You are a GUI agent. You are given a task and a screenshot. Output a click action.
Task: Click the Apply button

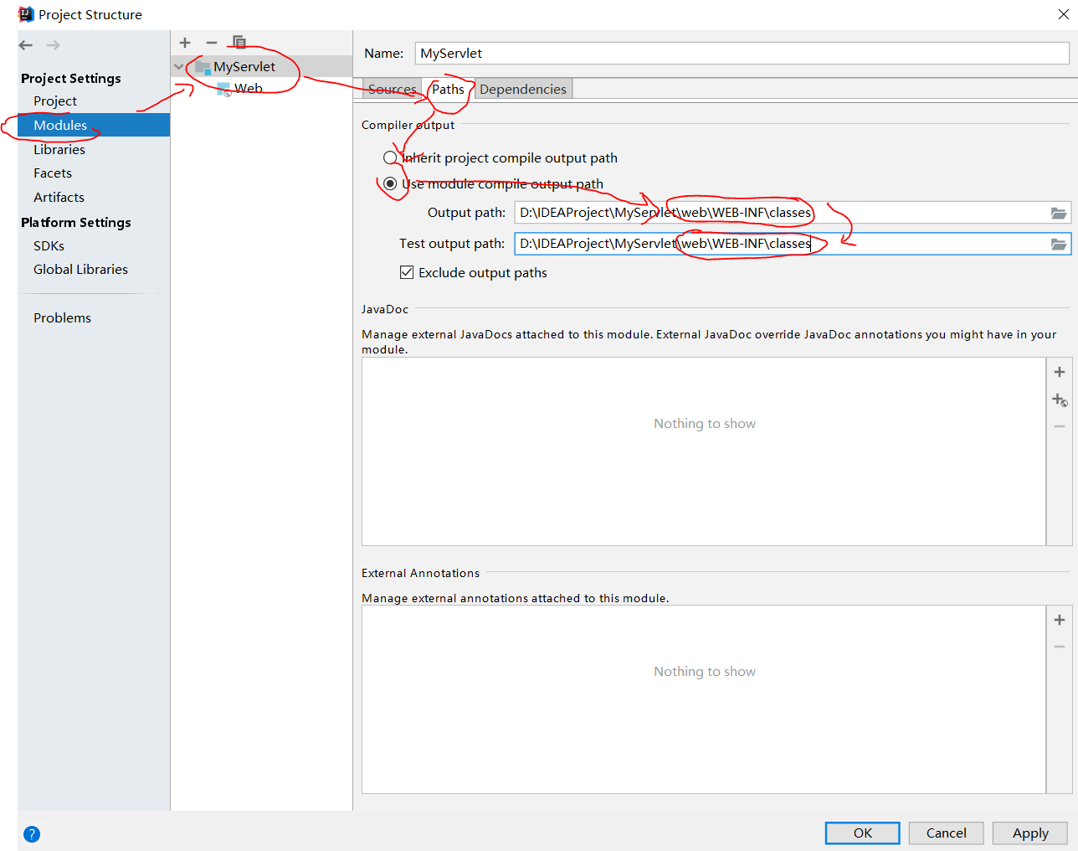click(x=1030, y=833)
